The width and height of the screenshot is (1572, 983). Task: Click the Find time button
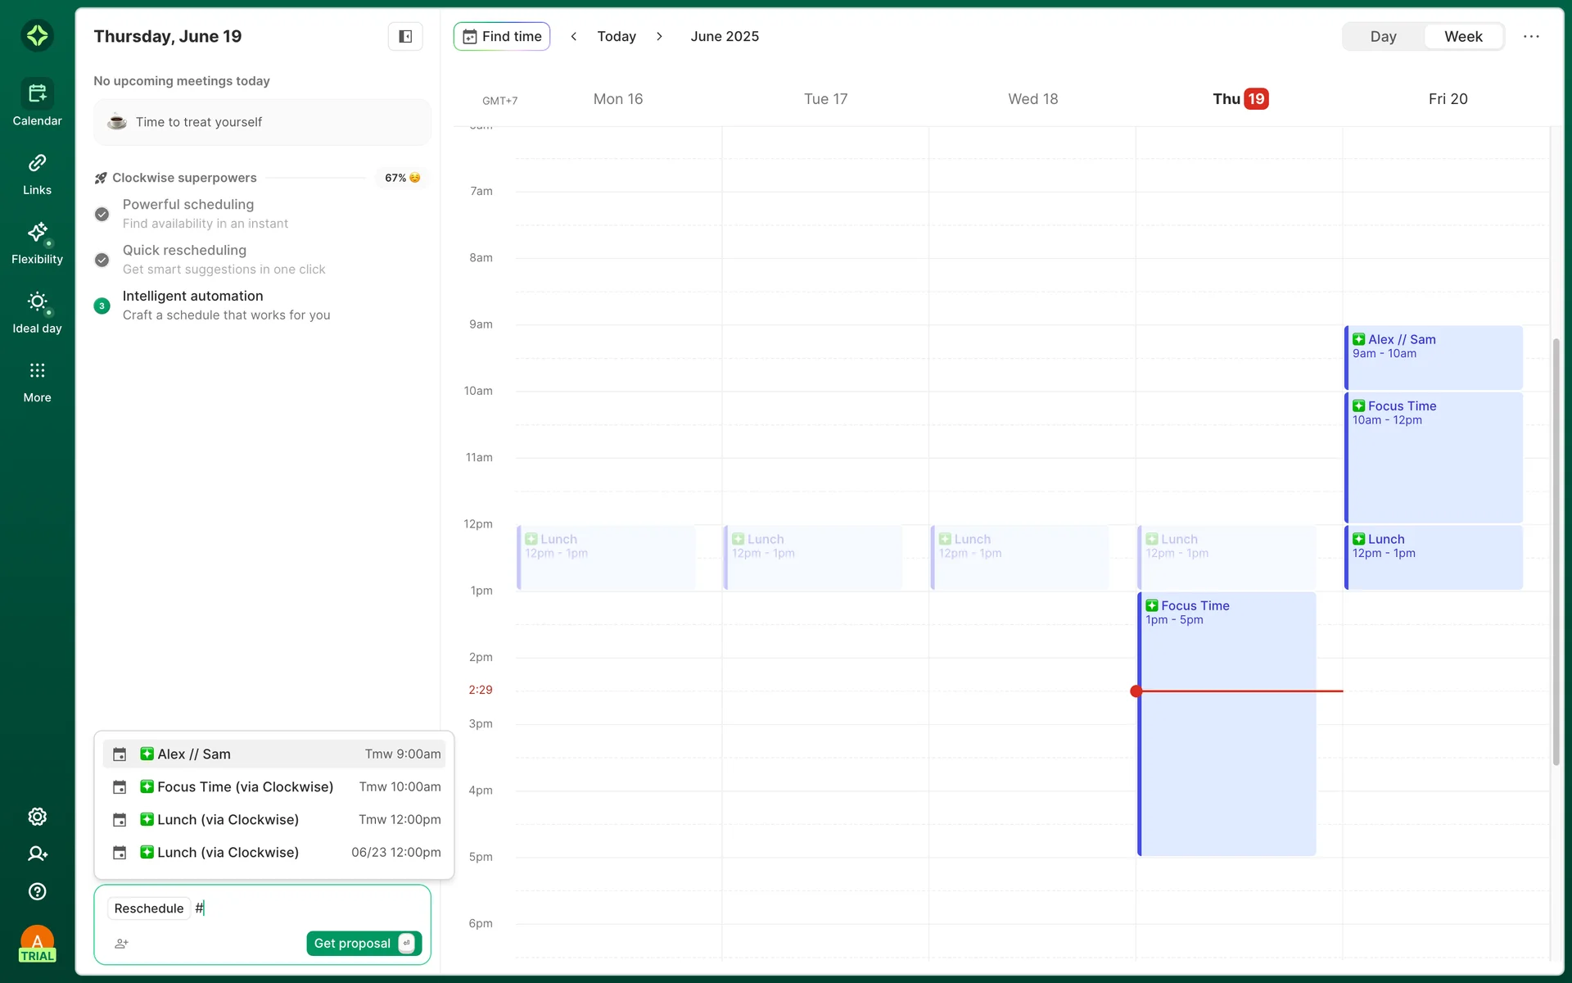(x=502, y=36)
